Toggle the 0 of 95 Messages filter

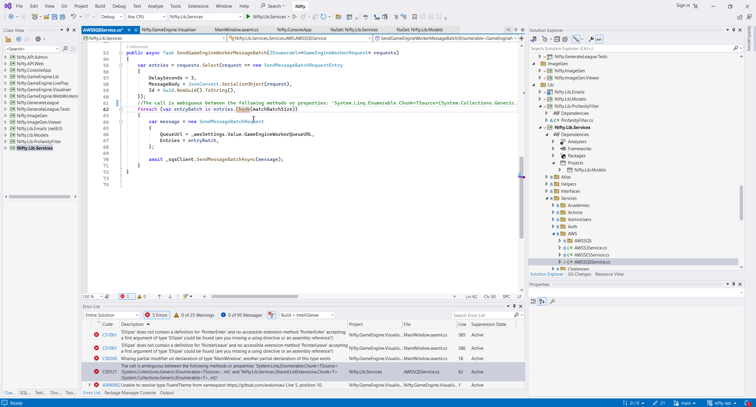pos(241,315)
